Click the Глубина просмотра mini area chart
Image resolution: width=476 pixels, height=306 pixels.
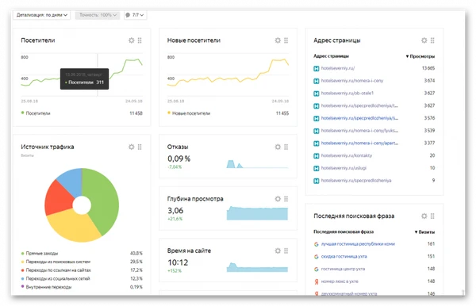pyautogui.click(x=257, y=213)
